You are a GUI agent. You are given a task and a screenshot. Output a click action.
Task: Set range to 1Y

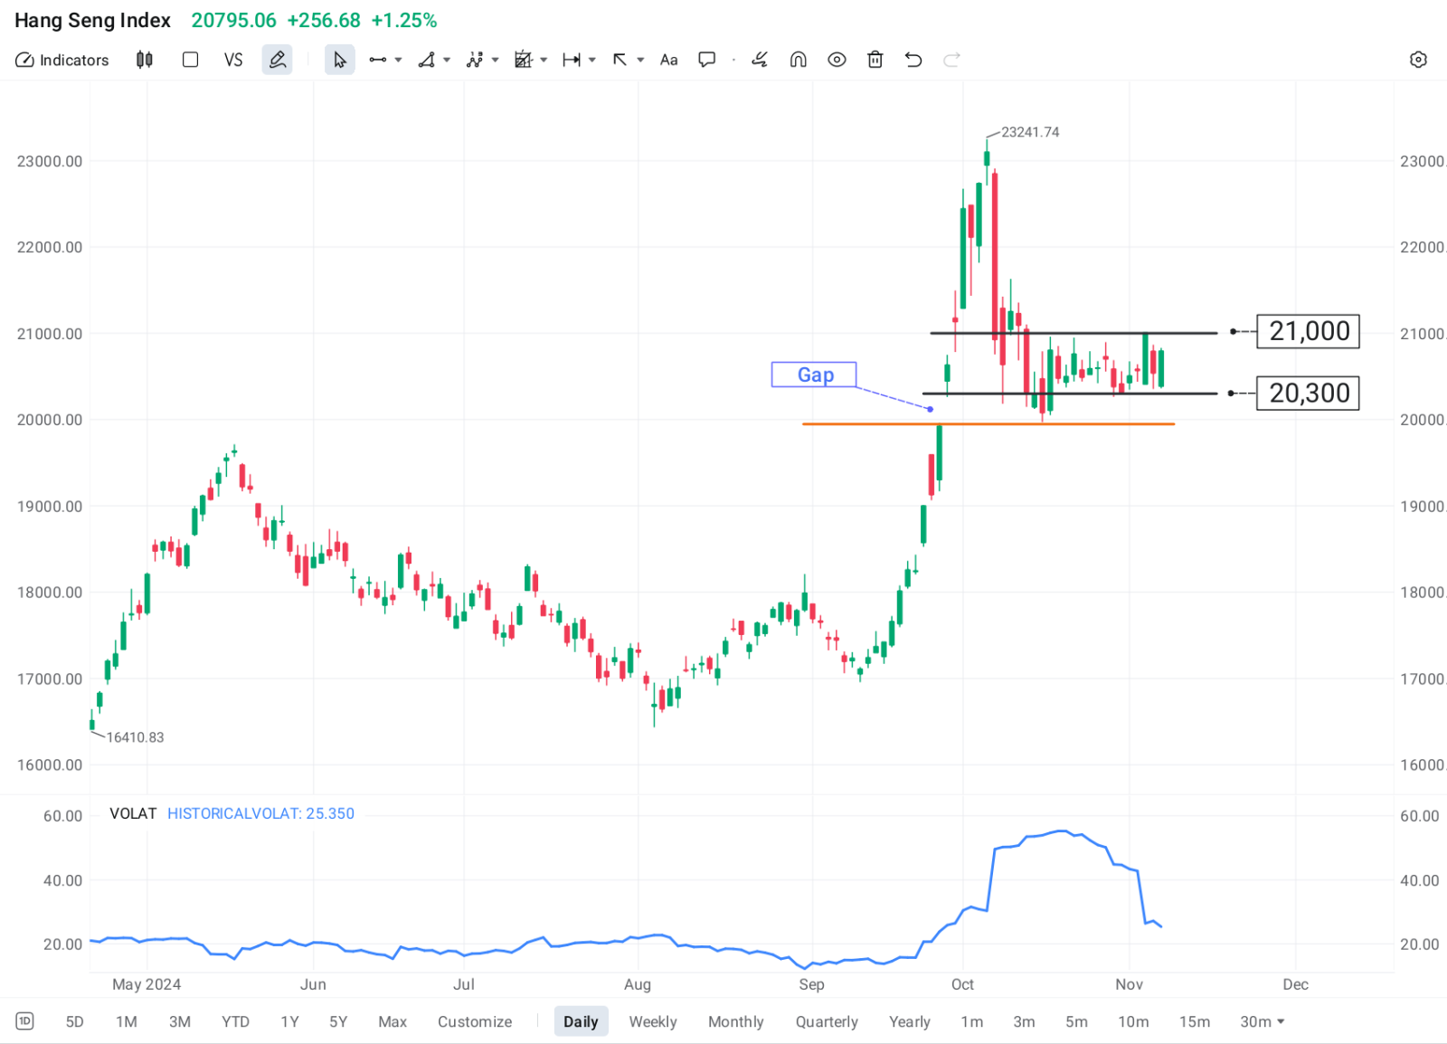click(289, 1021)
